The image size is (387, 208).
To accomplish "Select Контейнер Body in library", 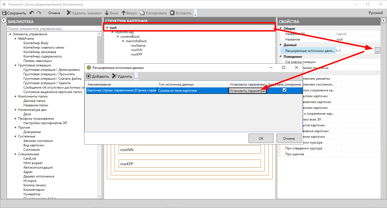I will tap(36, 43).
